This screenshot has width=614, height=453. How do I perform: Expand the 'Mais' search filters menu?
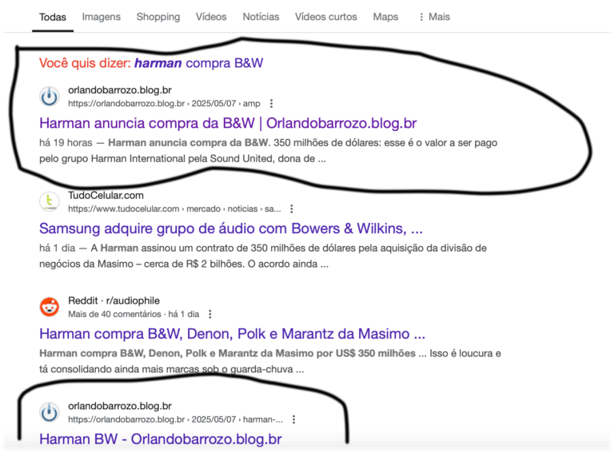pos(434,17)
